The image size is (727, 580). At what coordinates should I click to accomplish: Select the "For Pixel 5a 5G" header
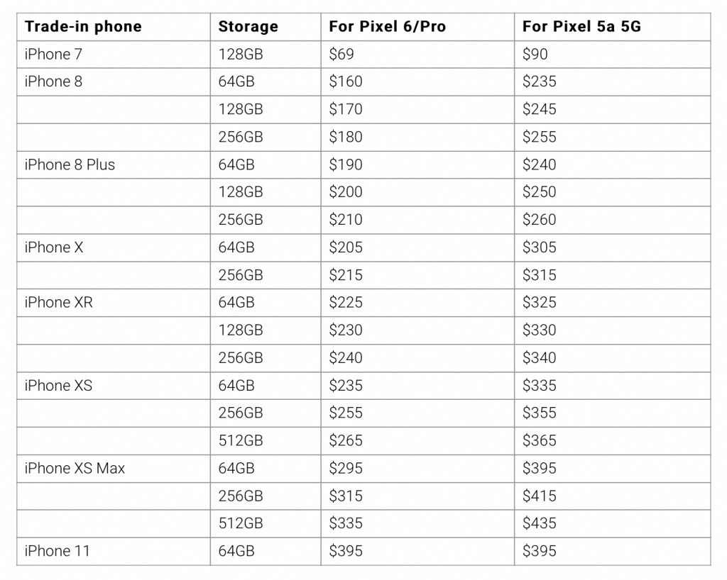pos(581,27)
